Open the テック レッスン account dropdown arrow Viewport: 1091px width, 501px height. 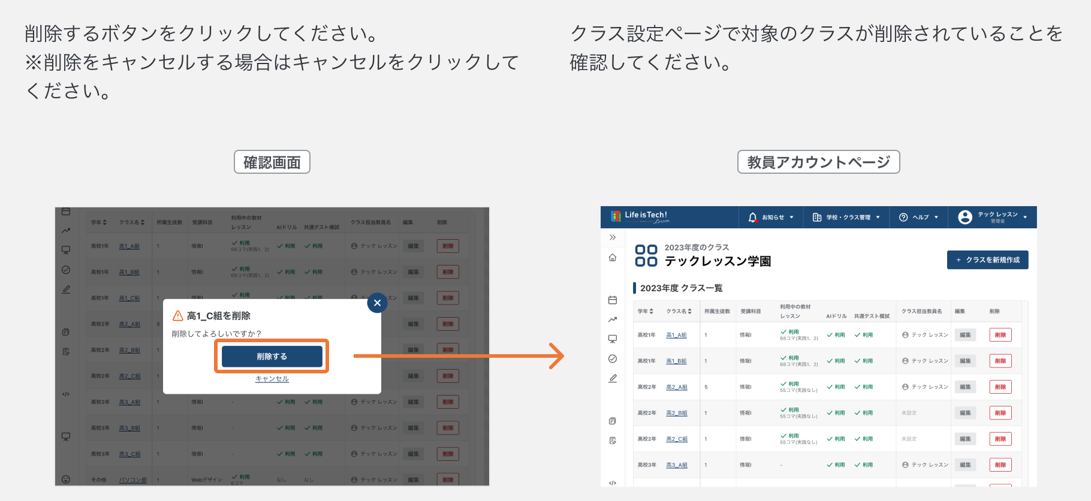[x=1025, y=218]
